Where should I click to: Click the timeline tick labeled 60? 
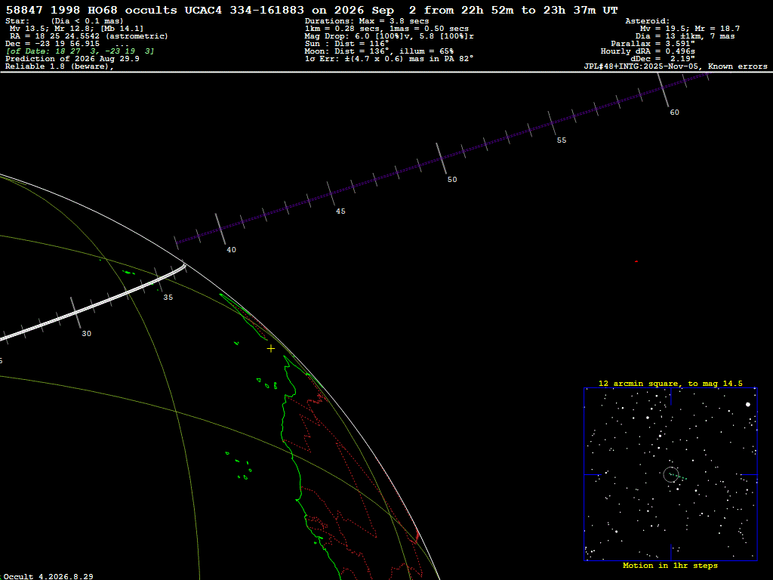coord(663,89)
